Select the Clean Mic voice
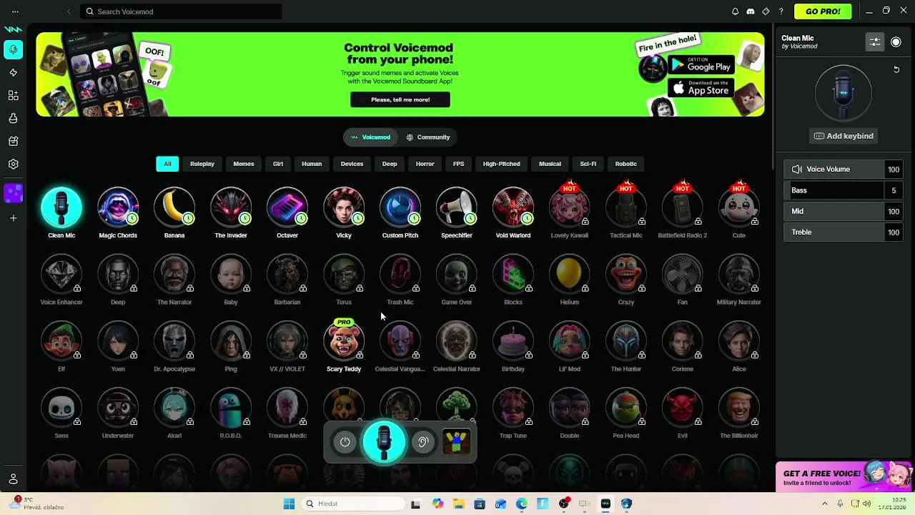The image size is (915, 515). tap(61, 207)
